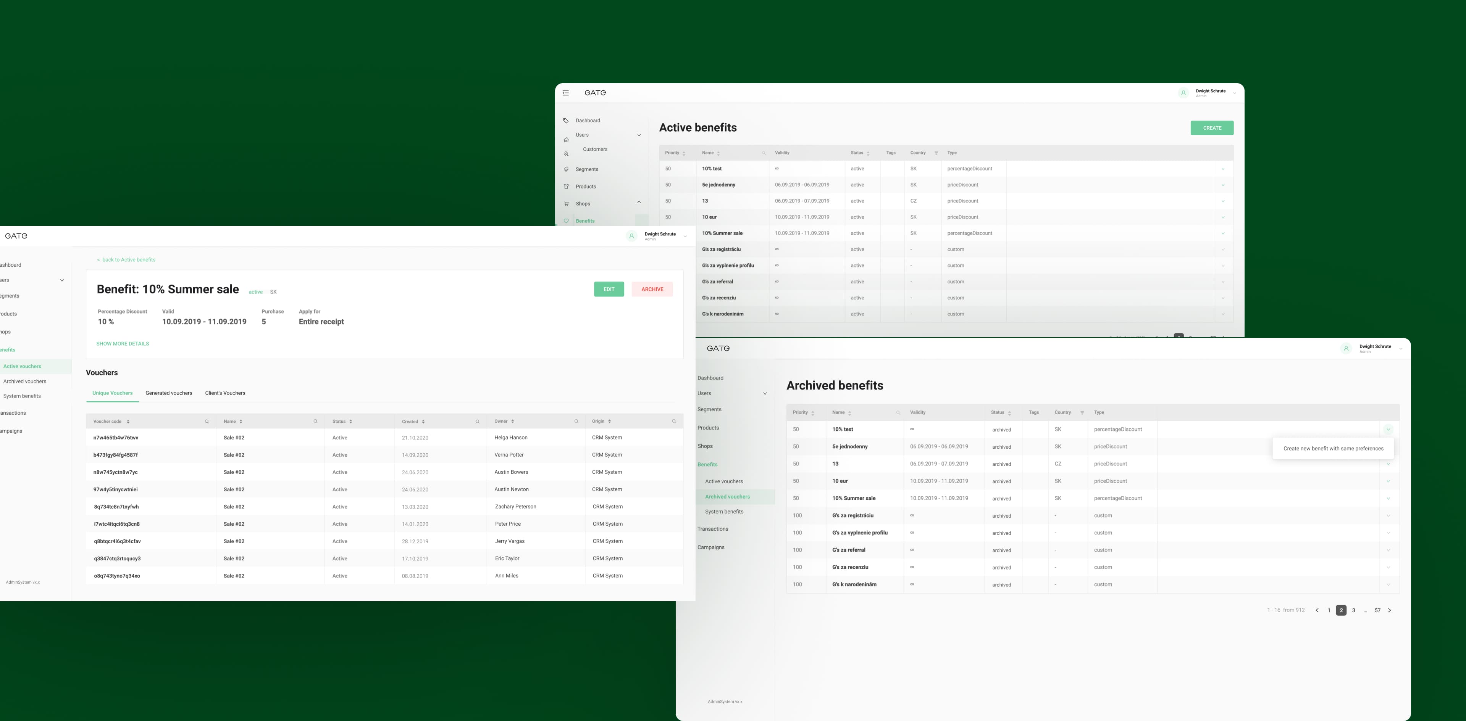Click the heart icon next to Benefits

click(x=566, y=220)
